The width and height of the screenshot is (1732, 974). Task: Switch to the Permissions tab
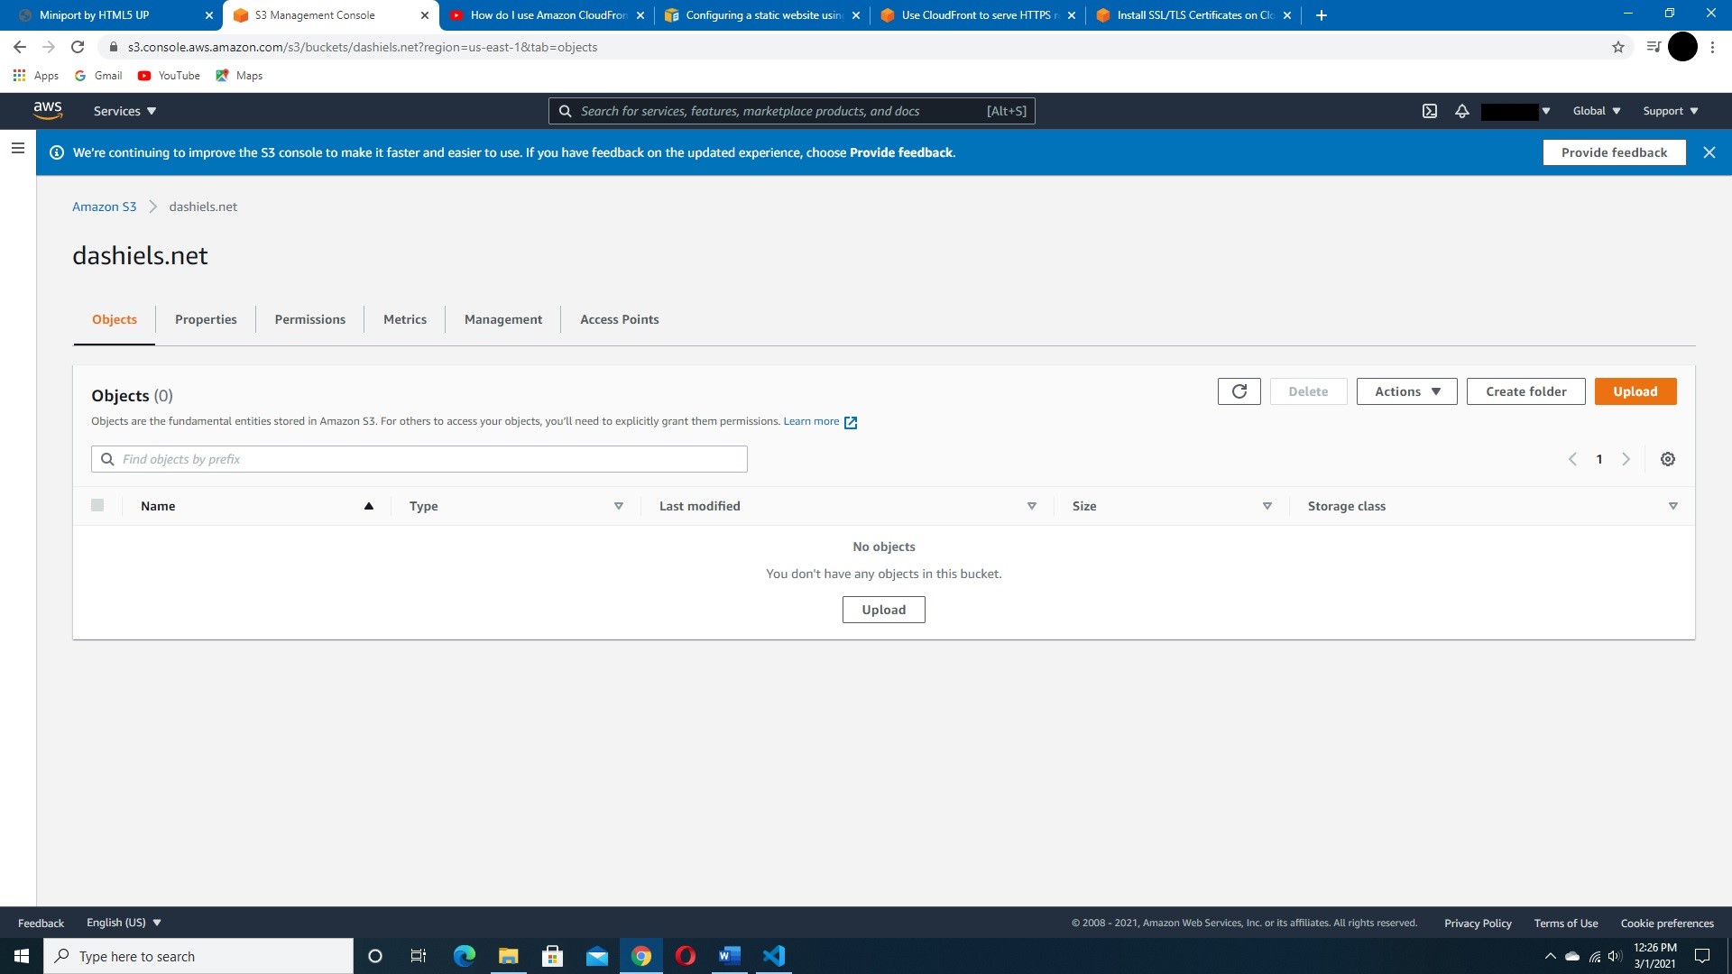pos(309,319)
